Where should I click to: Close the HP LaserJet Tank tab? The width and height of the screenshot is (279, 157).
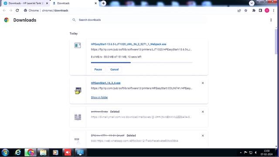click(x=47, y=3)
